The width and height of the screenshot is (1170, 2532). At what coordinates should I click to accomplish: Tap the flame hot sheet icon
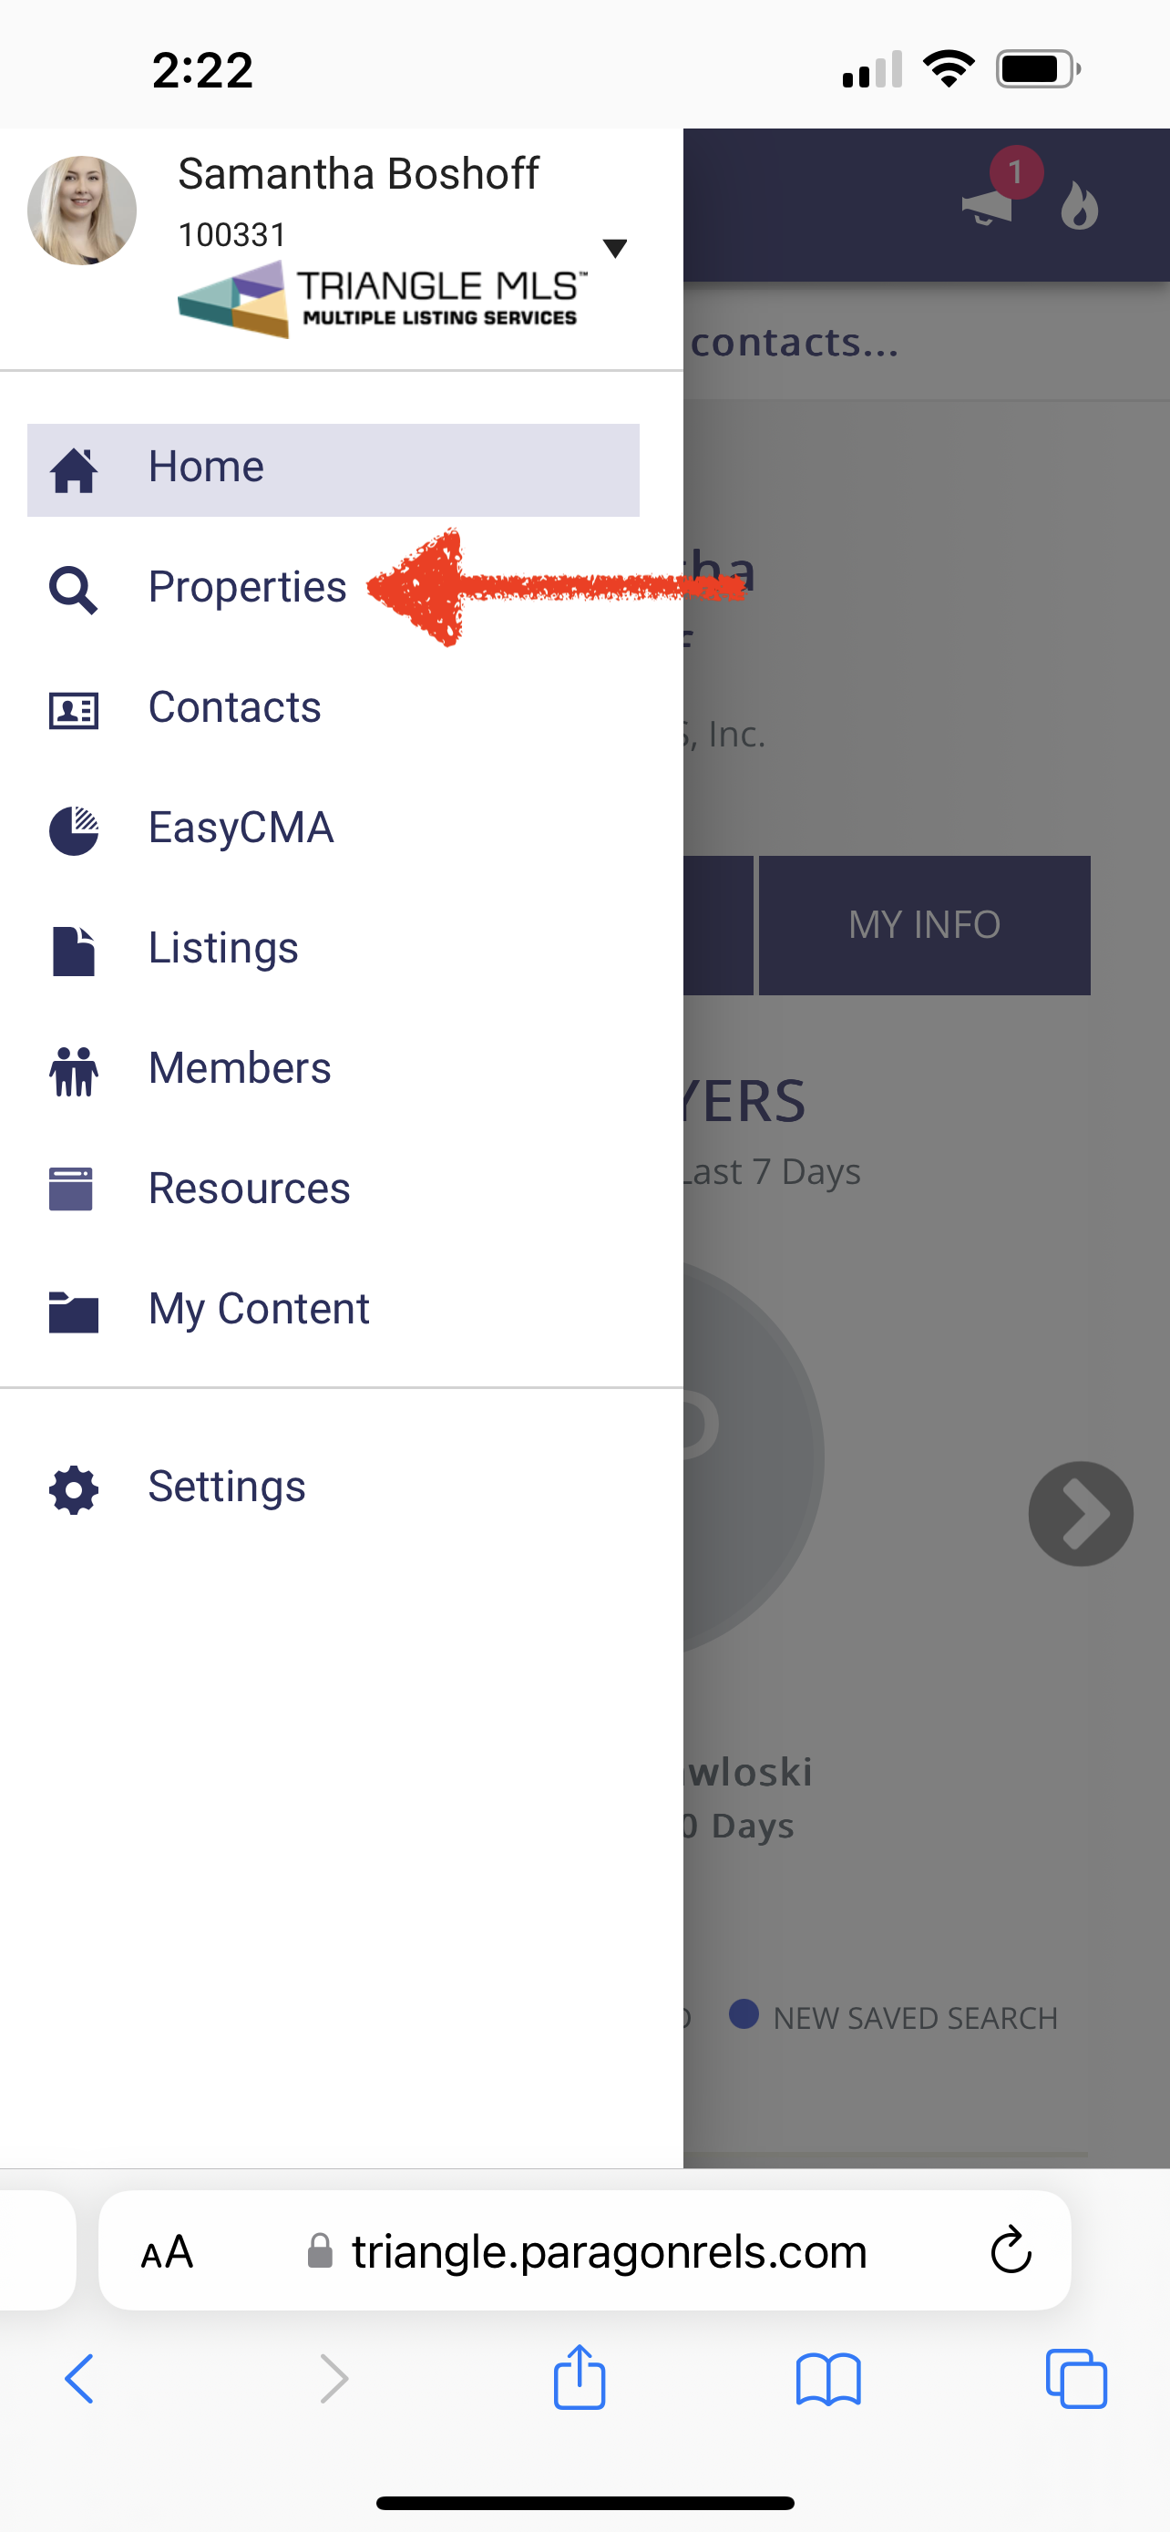[x=1079, y=205]
